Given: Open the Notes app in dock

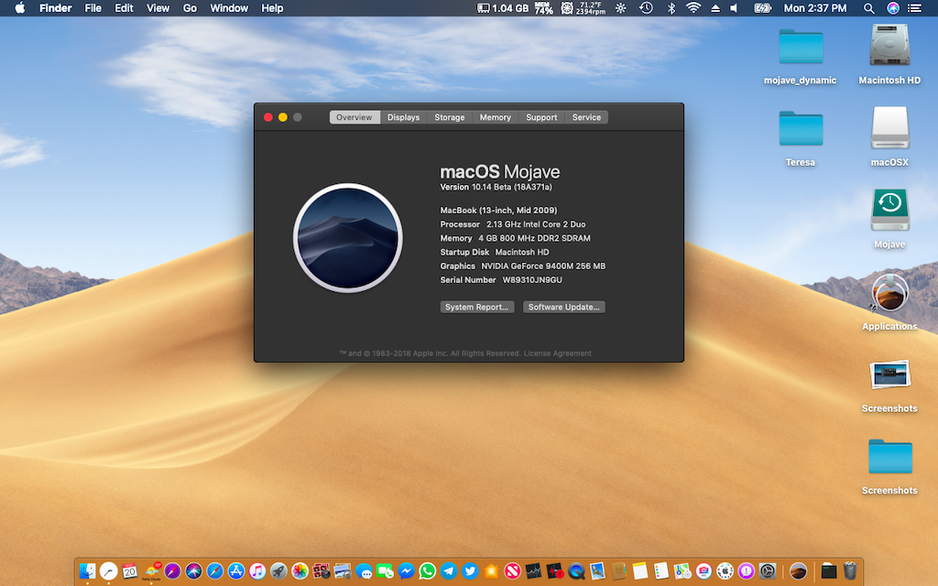Looking at the screenshot, I should click(x=639, y=571).
